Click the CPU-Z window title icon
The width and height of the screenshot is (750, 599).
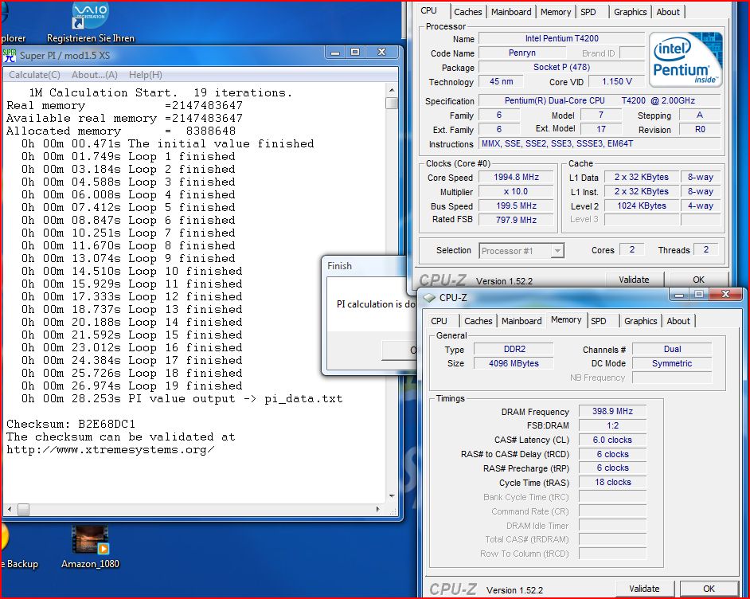(429, 298)
